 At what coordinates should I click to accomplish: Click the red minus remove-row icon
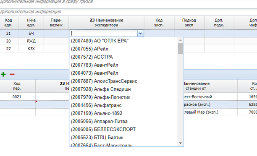click(12, 74)
